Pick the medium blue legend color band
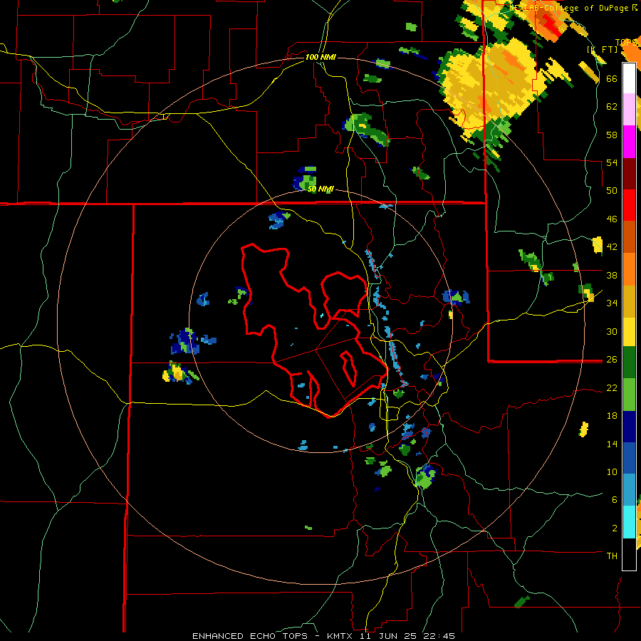 (x=629, y=458)
